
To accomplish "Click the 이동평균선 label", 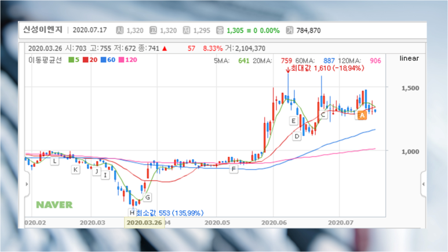I will click(x=45, y=60).
